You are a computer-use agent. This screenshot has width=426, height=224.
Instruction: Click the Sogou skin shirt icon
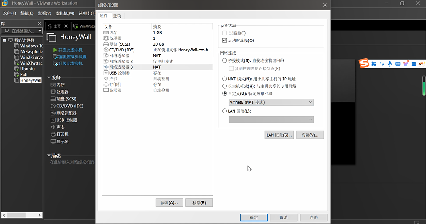click(x=406, y=63)
